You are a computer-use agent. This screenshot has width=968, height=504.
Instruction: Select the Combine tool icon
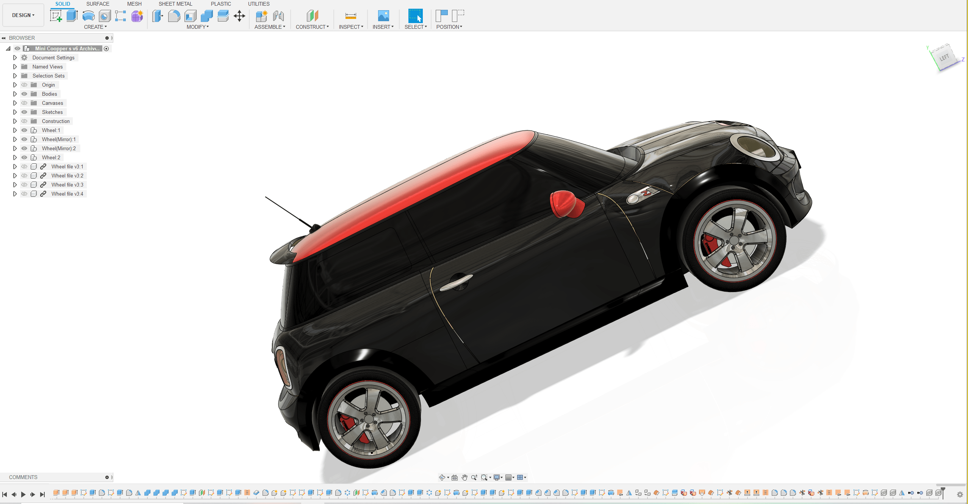206,16
